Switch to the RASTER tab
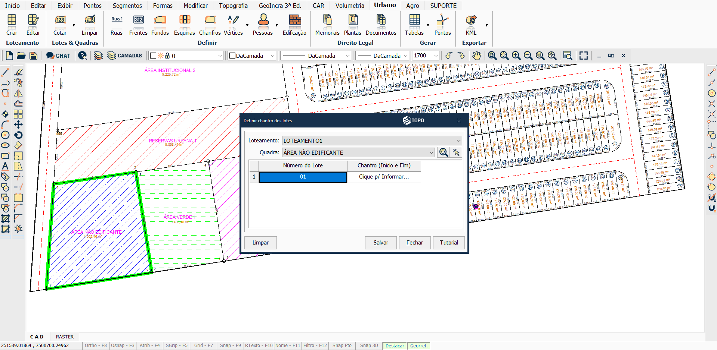This screenshot has height=350, width=717. (x=65, y=337)
